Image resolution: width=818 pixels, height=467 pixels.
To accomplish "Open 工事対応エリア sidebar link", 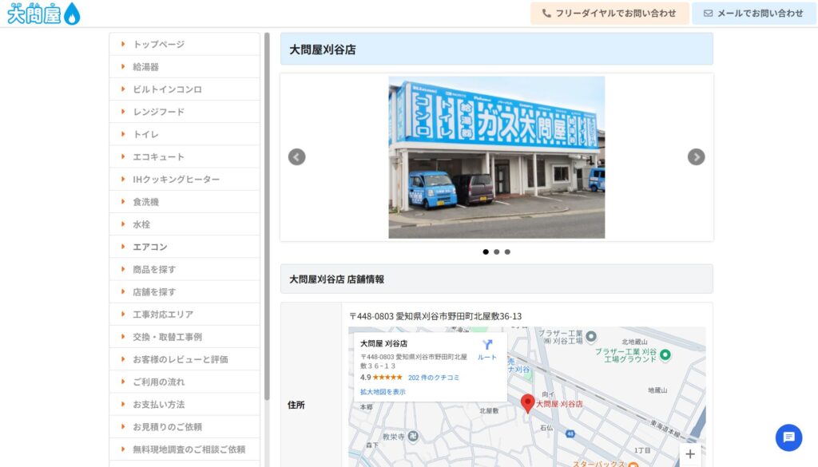I will [185, 315].
